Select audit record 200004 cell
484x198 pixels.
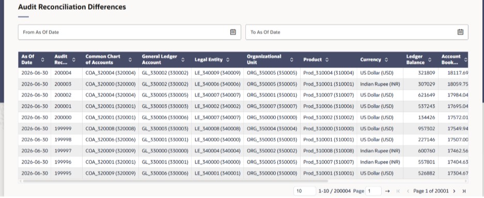[x=67, y=73]
